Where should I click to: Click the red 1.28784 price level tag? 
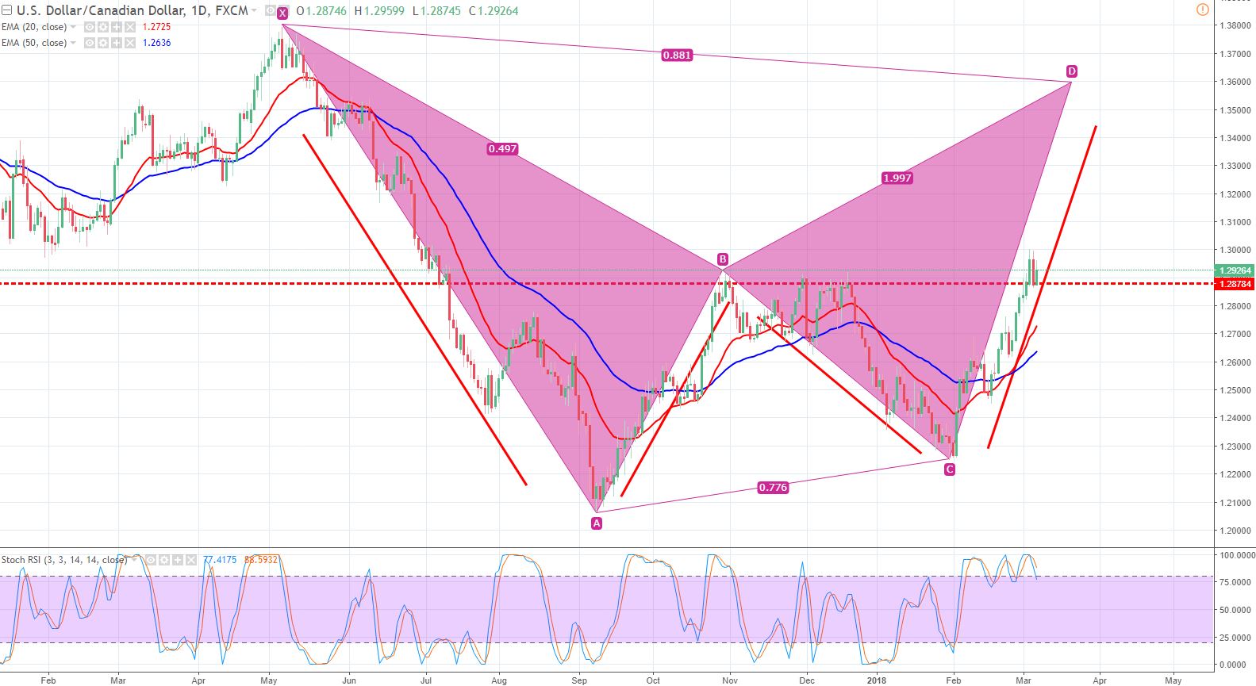click(1235, 284)
